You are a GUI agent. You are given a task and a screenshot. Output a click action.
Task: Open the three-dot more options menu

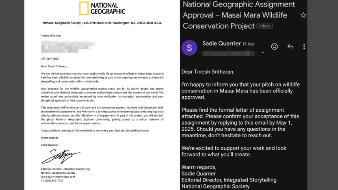pos(304,46)
